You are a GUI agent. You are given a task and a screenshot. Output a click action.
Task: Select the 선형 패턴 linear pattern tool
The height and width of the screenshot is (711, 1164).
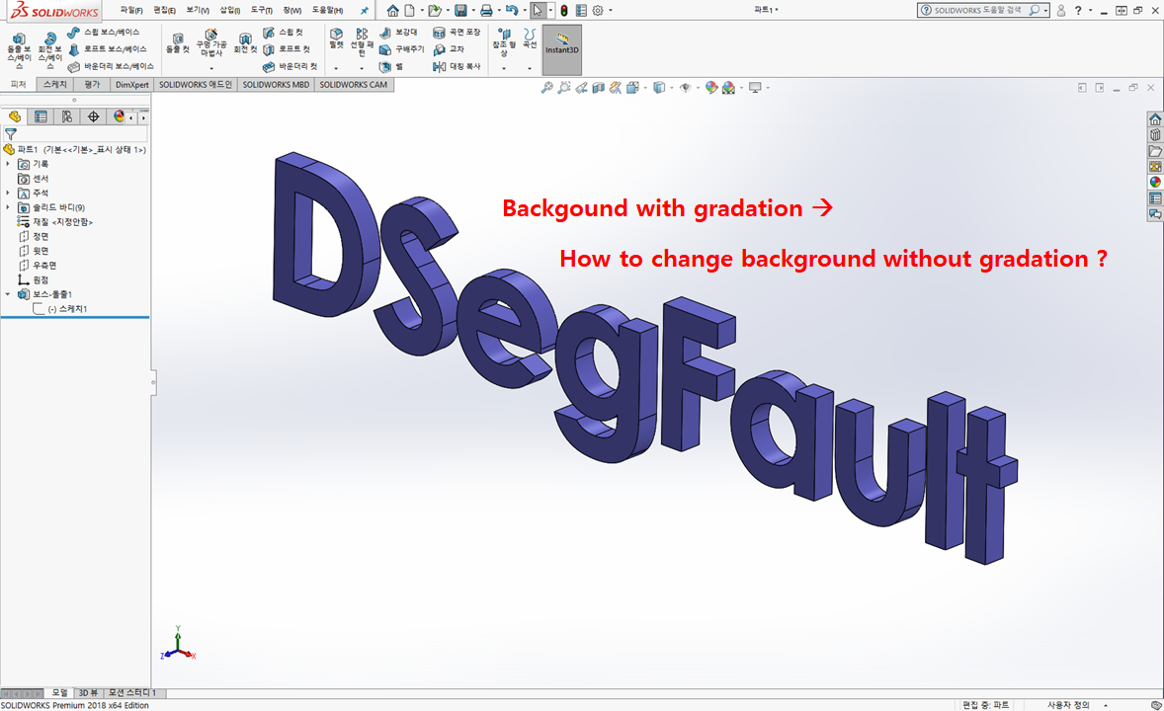click(362, 42)
